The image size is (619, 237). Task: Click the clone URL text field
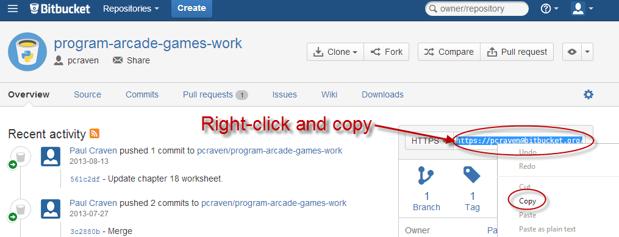[519, 141]
